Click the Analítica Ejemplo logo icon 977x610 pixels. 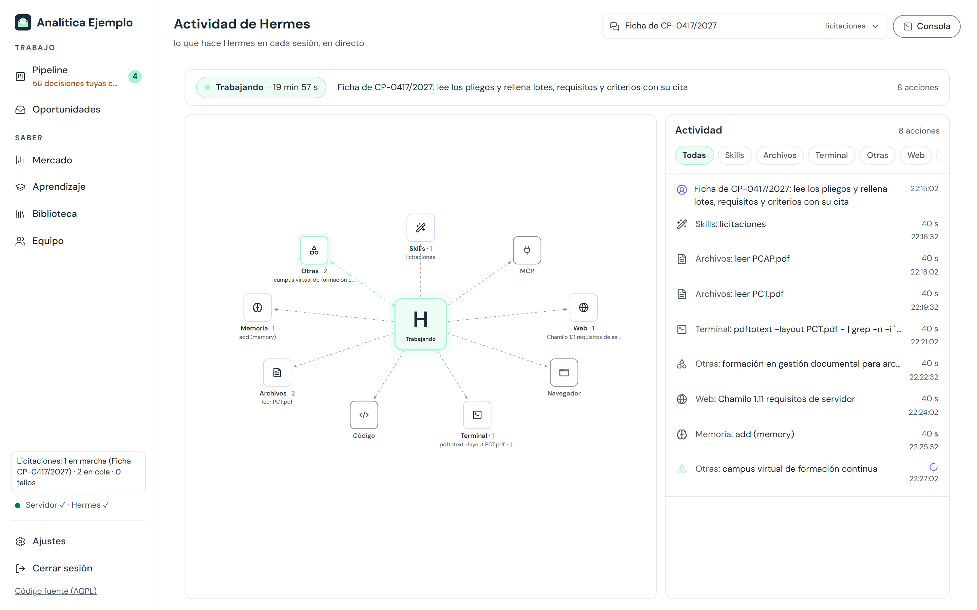pos(23,22)
